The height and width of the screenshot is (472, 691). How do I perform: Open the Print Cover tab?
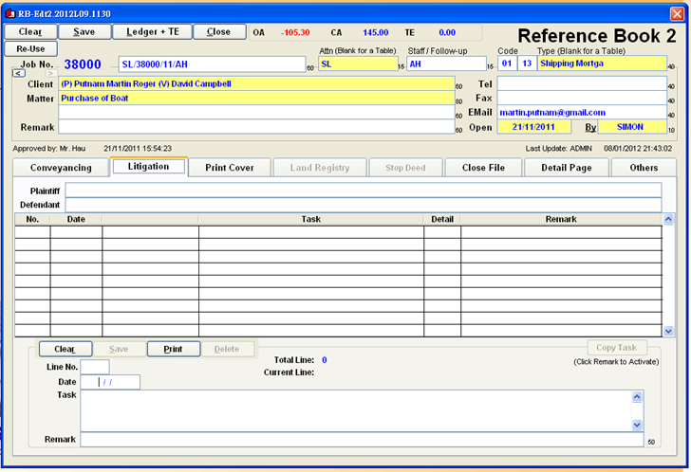click(230, 168)
